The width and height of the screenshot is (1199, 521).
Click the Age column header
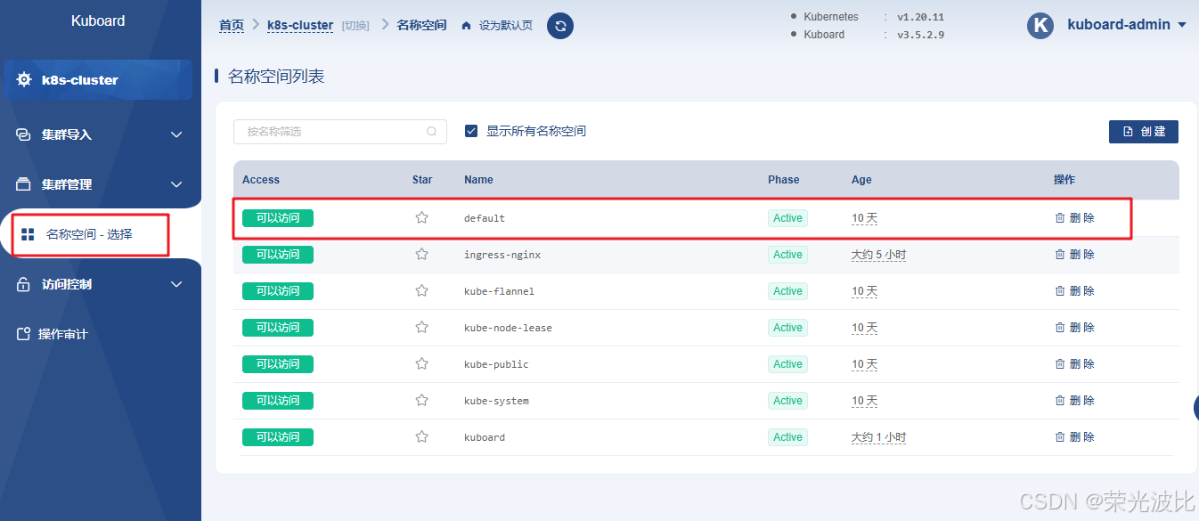tap(861, 179)
